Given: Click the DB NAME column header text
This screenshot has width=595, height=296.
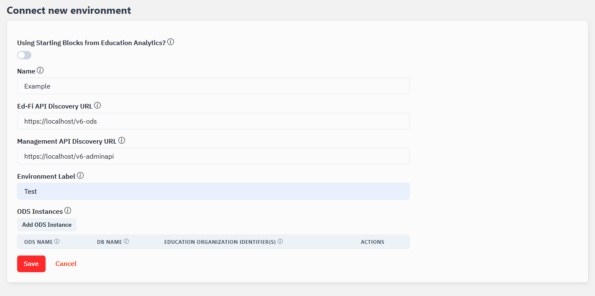Looking at the screenshot, I should point(110,242).
